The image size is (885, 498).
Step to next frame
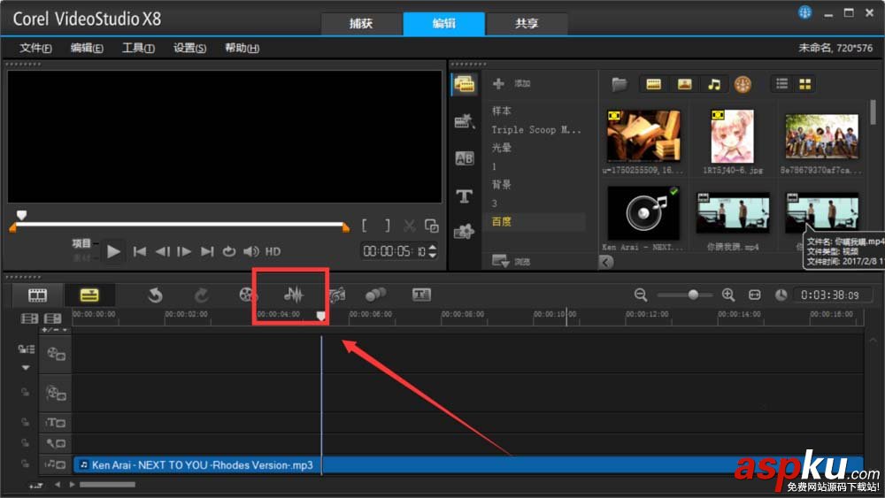184,251
